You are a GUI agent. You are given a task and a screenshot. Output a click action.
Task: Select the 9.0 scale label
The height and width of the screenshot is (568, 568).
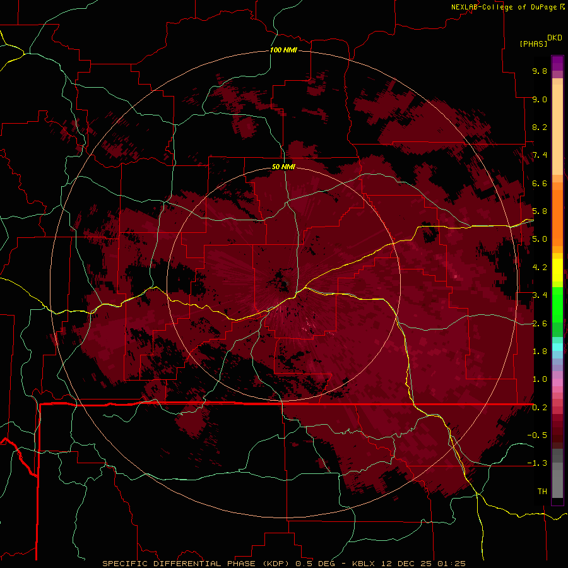(540, 99)
